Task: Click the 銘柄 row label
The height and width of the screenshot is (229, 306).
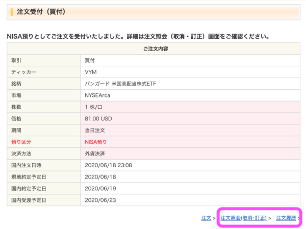Action: coord(16,84)
